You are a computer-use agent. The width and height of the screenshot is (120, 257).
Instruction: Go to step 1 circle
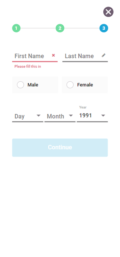pos(16,28)
